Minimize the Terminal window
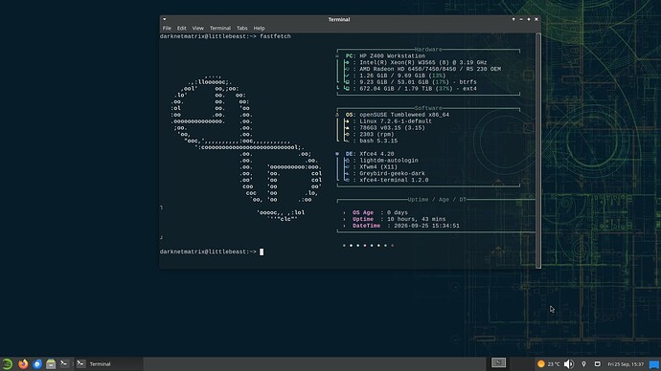This screenshot has height=371, width=661. click(521, 19)
